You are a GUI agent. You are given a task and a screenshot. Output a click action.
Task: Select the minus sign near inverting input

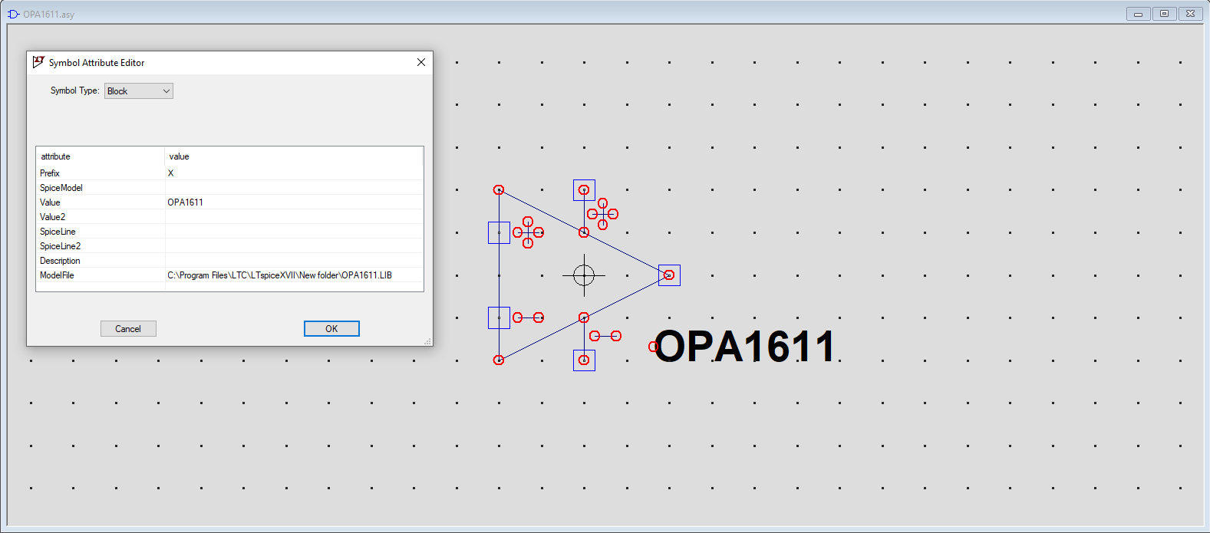[528, 317]
